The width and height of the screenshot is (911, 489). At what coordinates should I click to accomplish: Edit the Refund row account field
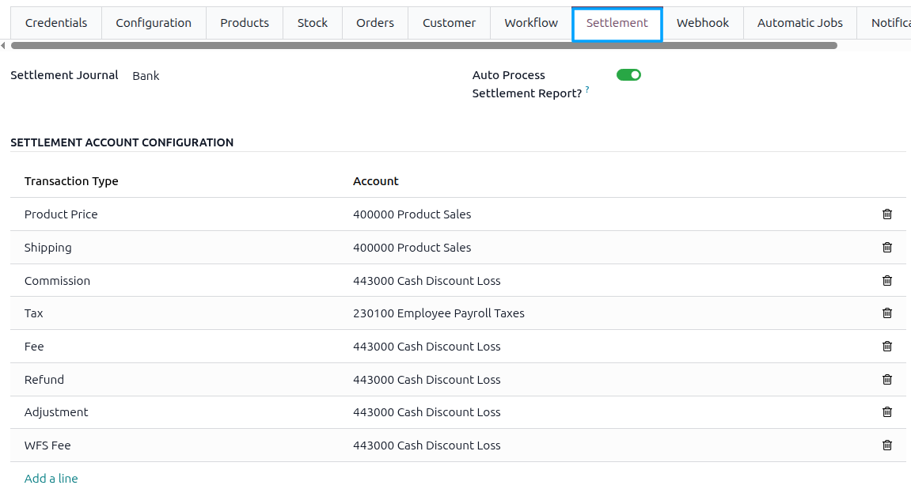427,379
